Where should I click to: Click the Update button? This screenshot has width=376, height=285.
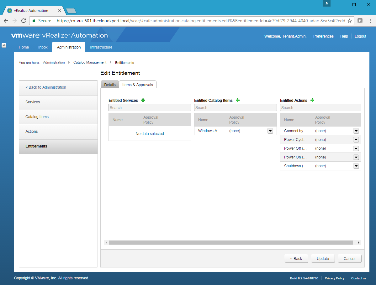point(323,259)
